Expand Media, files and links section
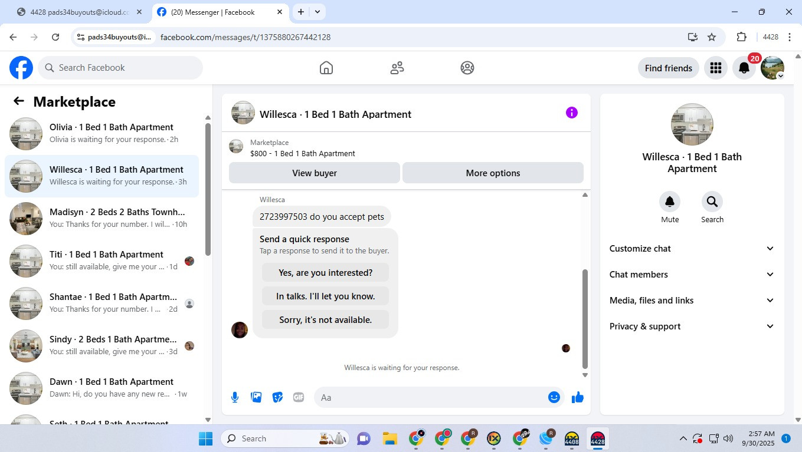 [692, 301]
